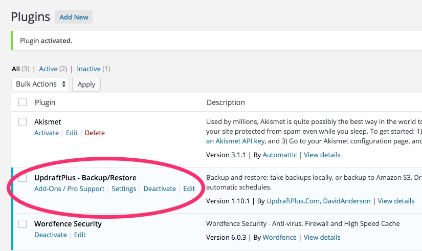The height and width of the screenshot is (251, 422).
Task: Open UpdraftPlus Settings
Action: click(124, 189)
